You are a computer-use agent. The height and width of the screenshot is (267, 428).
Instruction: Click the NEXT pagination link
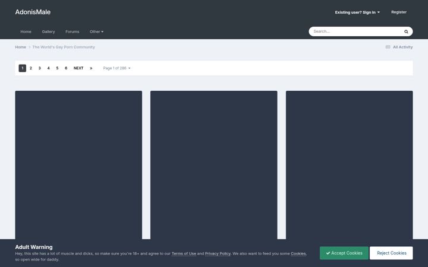click(x=78, y=68)
